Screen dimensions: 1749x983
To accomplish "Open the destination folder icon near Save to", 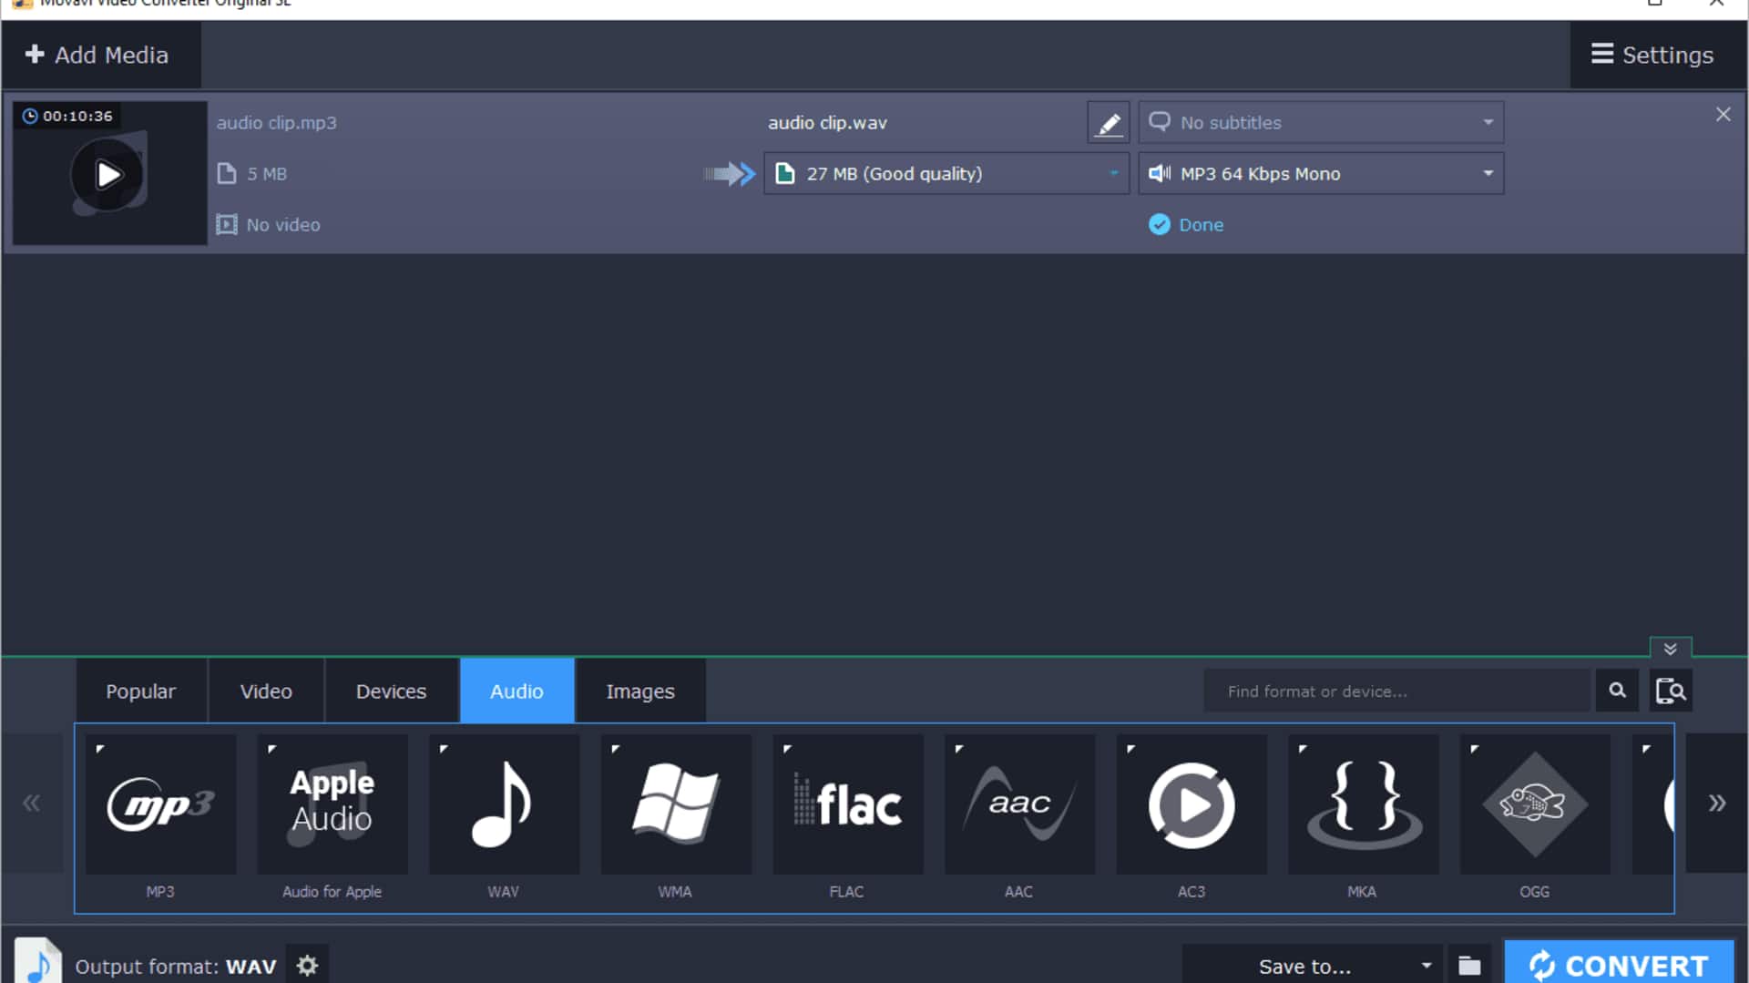I will click(x=1469, y=965).
